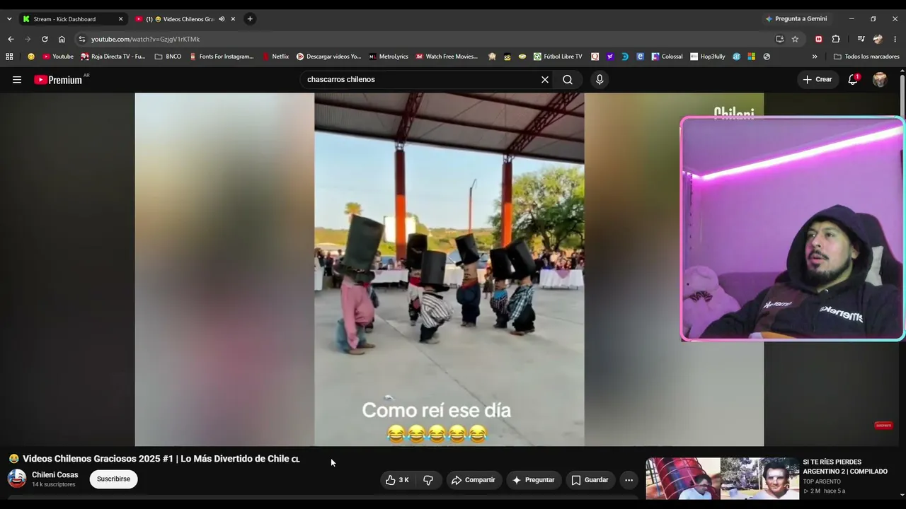Show hidden bookmarks with the chevron
906x509 pixels.
coord(815,57)
